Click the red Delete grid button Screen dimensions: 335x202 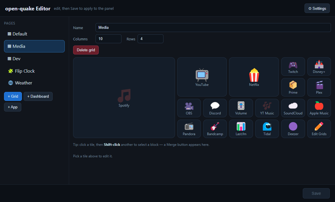point(86,50)
